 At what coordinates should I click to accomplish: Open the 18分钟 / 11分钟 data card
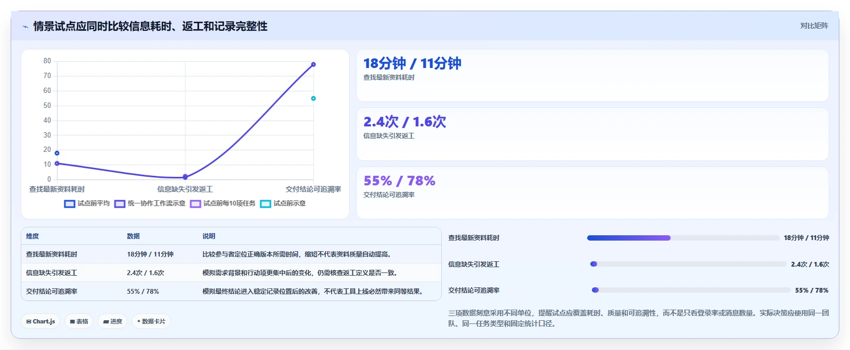(592, 75)
